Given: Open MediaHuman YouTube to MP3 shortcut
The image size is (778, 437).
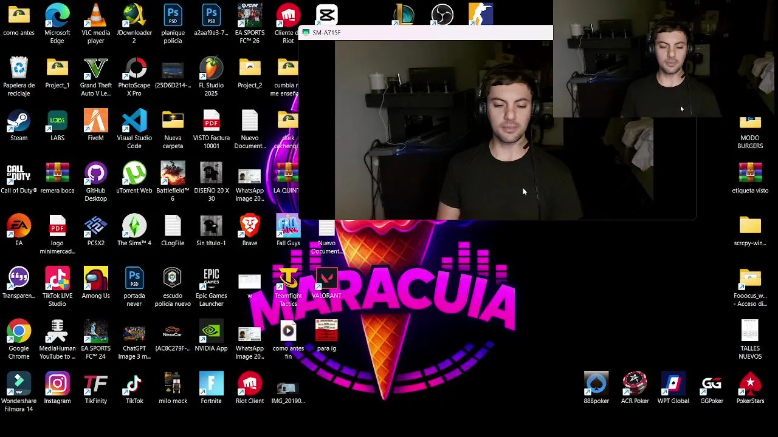Looking at the screenshot, I should click(57, 339).
